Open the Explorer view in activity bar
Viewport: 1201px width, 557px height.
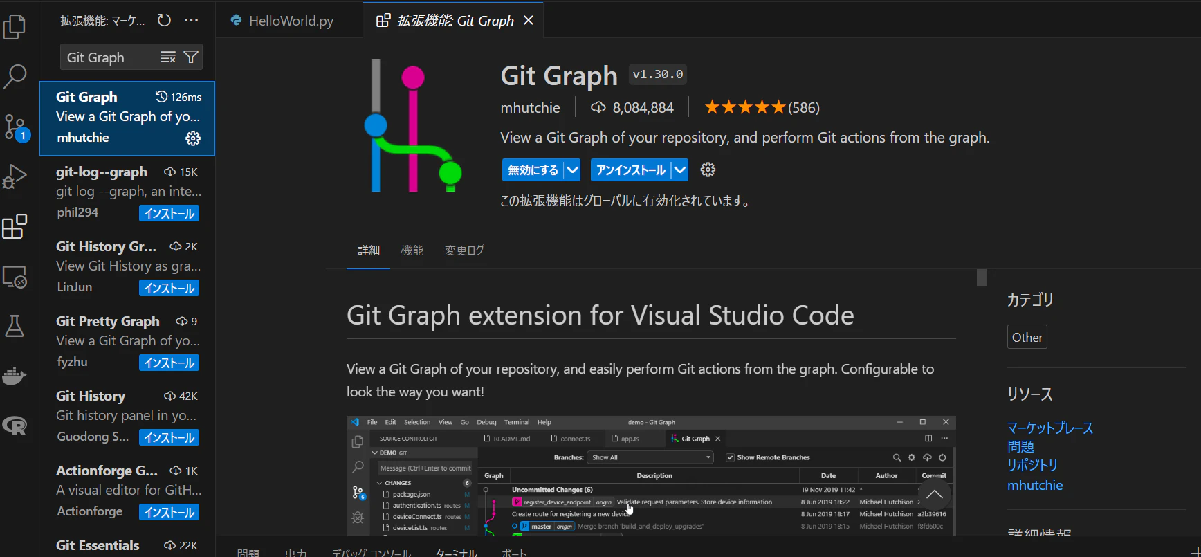15,28
